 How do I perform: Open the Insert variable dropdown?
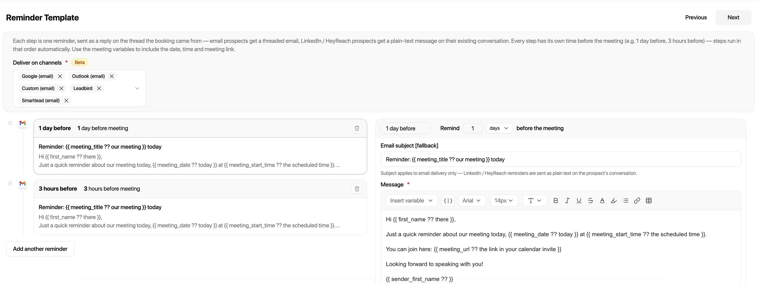click(412, 201)
